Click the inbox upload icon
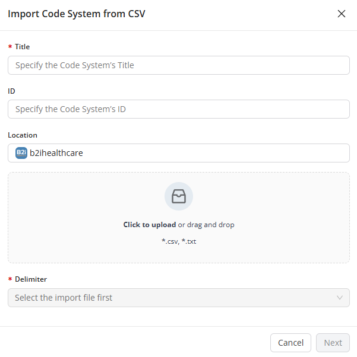This screenshot has width=357, height=357. pyautogui.click(x=179, y=196)
